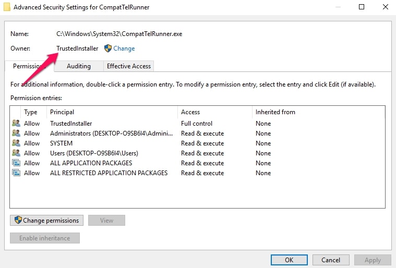Click Read & execute in the SYSTEM row
This screenshot has height=268, width=396.
[202, 143]
